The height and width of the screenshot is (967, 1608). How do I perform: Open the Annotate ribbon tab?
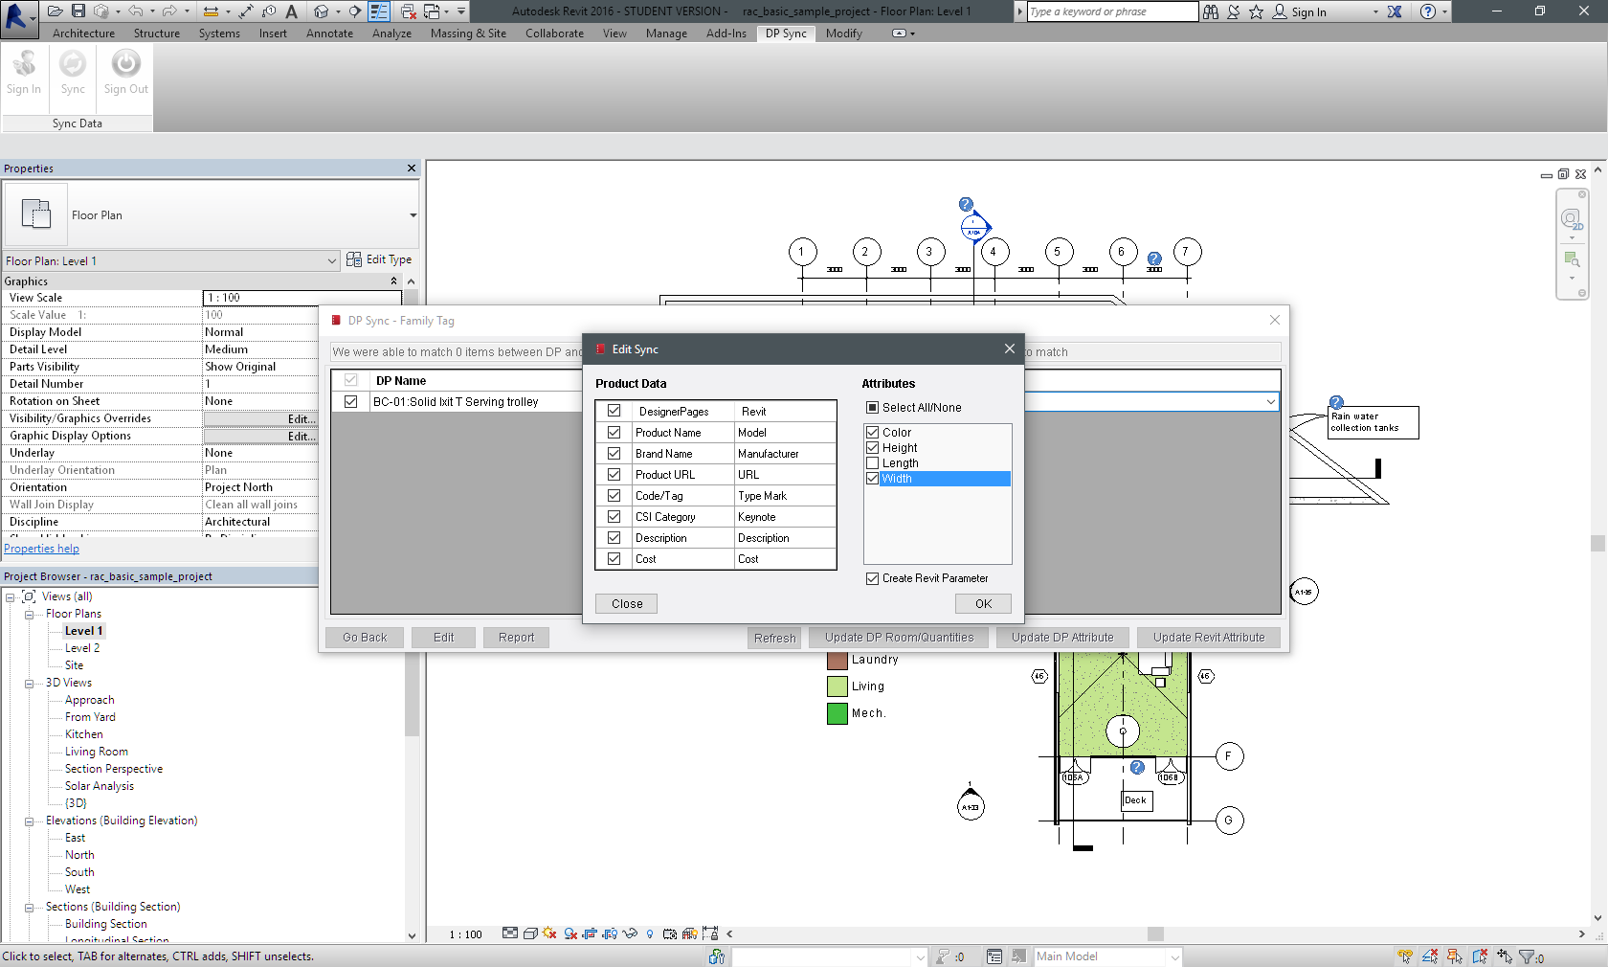pos(329,34)
